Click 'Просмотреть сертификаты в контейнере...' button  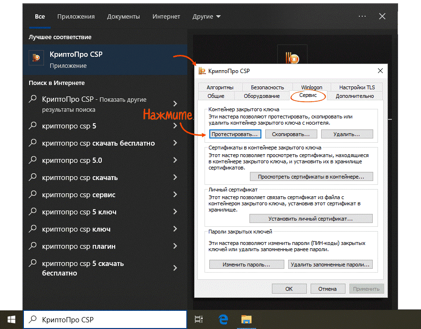311,177
